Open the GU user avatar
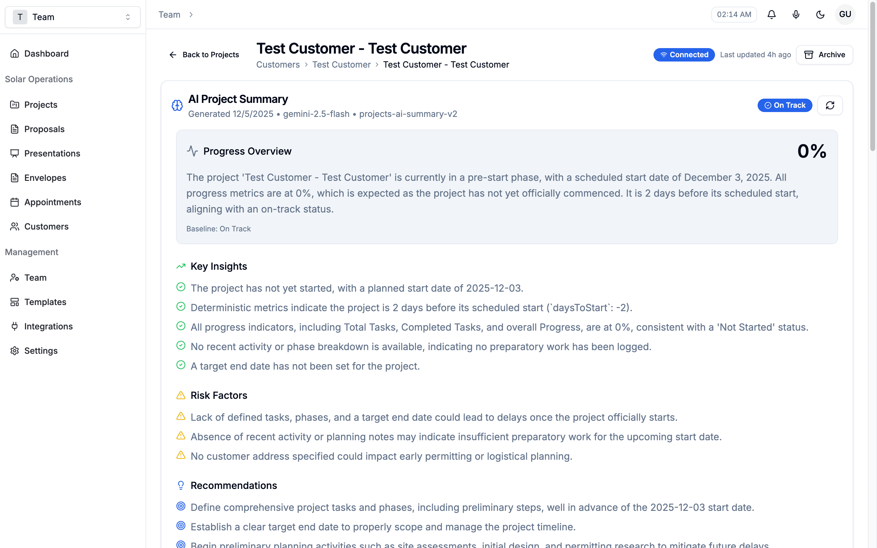 click(845, 15)
